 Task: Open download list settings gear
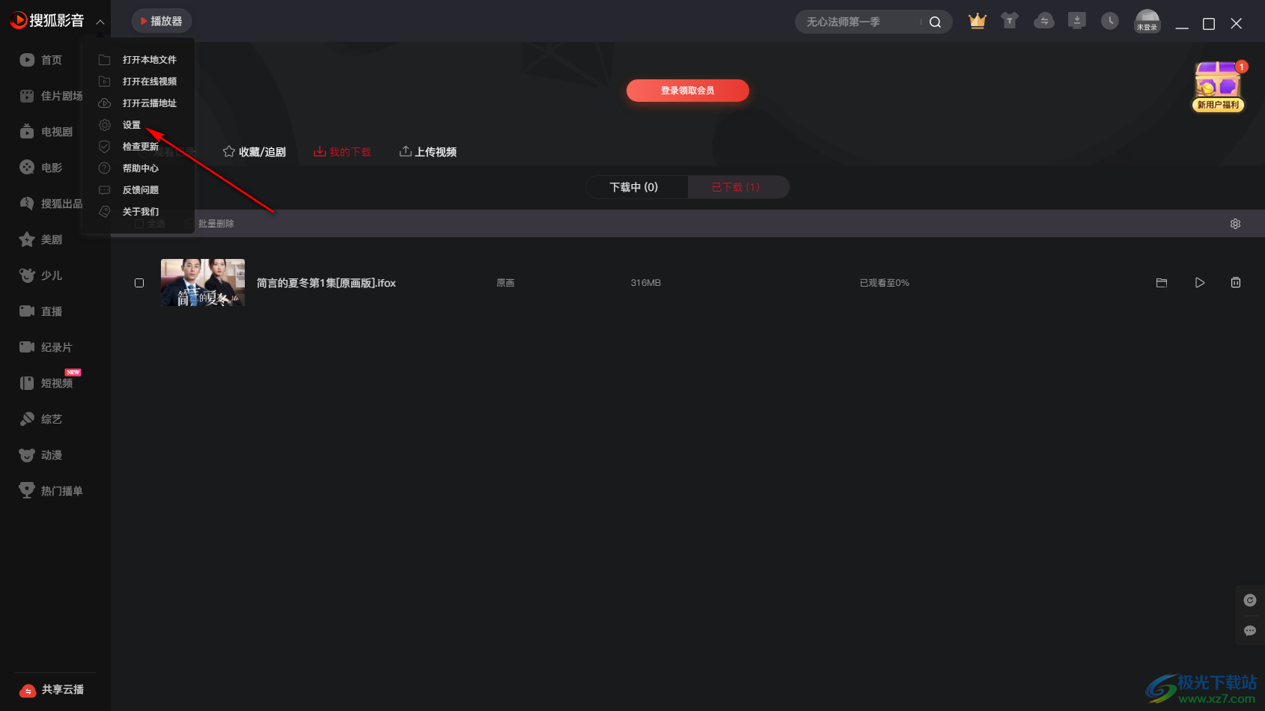coord(1235,224)
